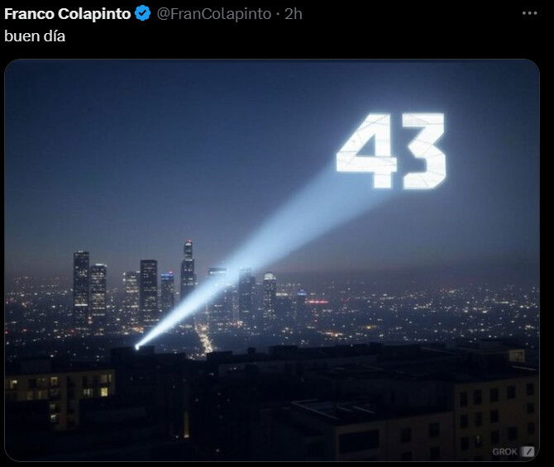
Task: Click the glowing 43 in the sky
Action: point(391,150)
